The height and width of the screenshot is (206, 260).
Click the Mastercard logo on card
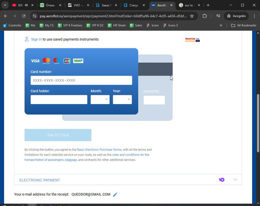pos(46,61)
